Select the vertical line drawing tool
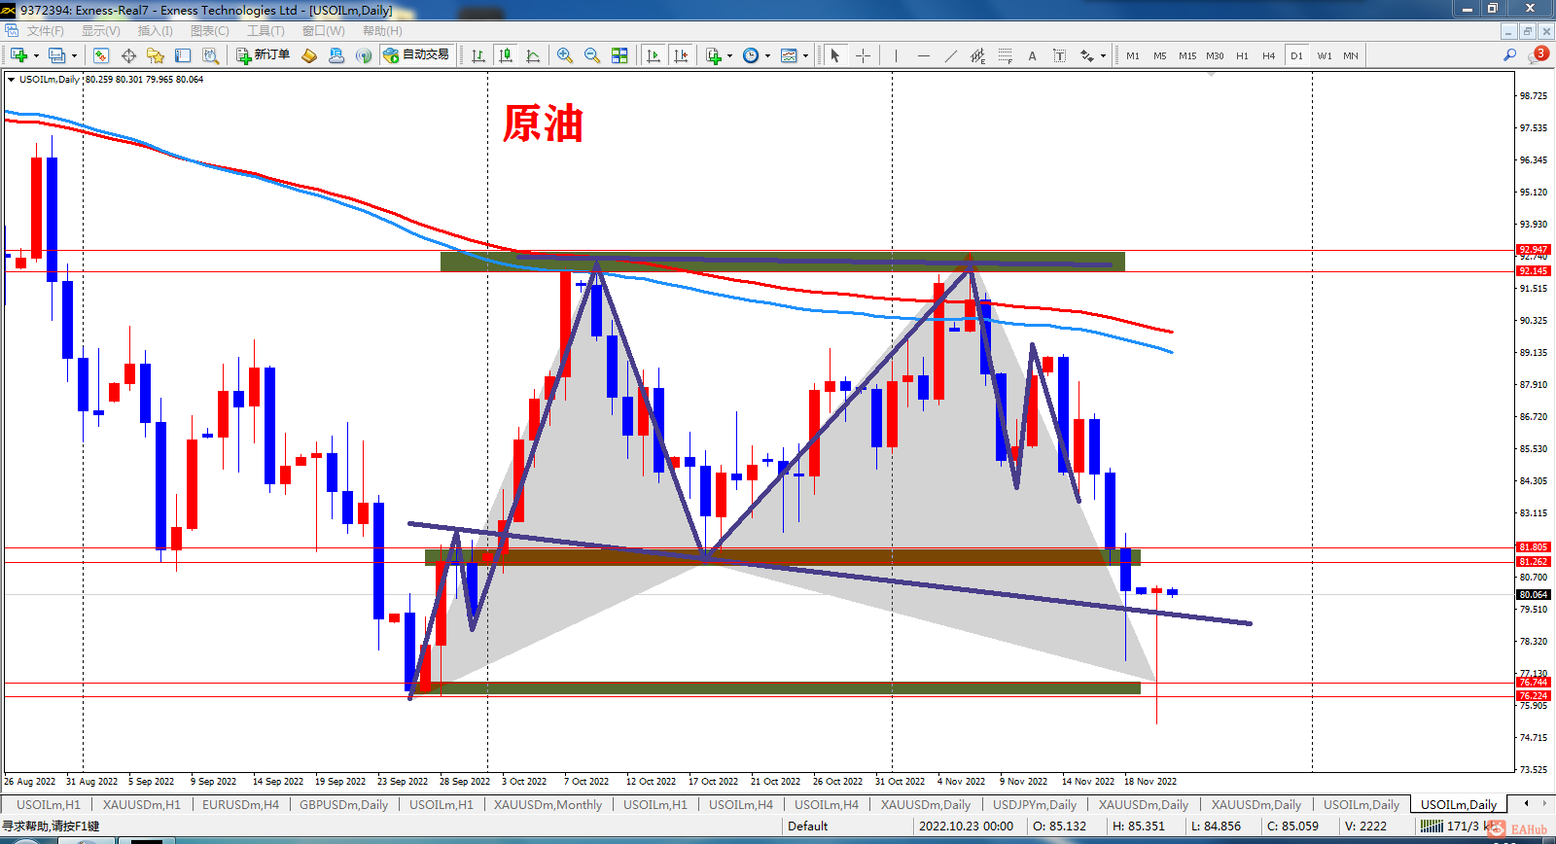This screenshot has height=844, width=1556. [896, 55]
